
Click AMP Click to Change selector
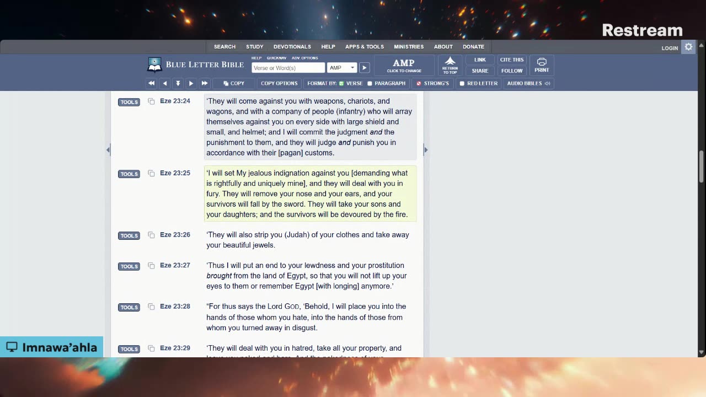click(x=404, y=65)
